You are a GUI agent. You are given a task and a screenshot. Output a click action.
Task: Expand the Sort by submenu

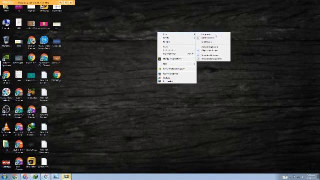[x=176, y=38]
